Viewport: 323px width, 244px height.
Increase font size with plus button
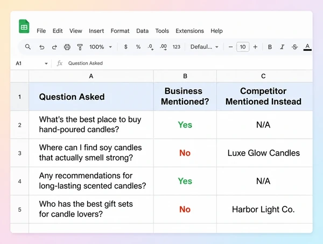click(x=255, y=47)
